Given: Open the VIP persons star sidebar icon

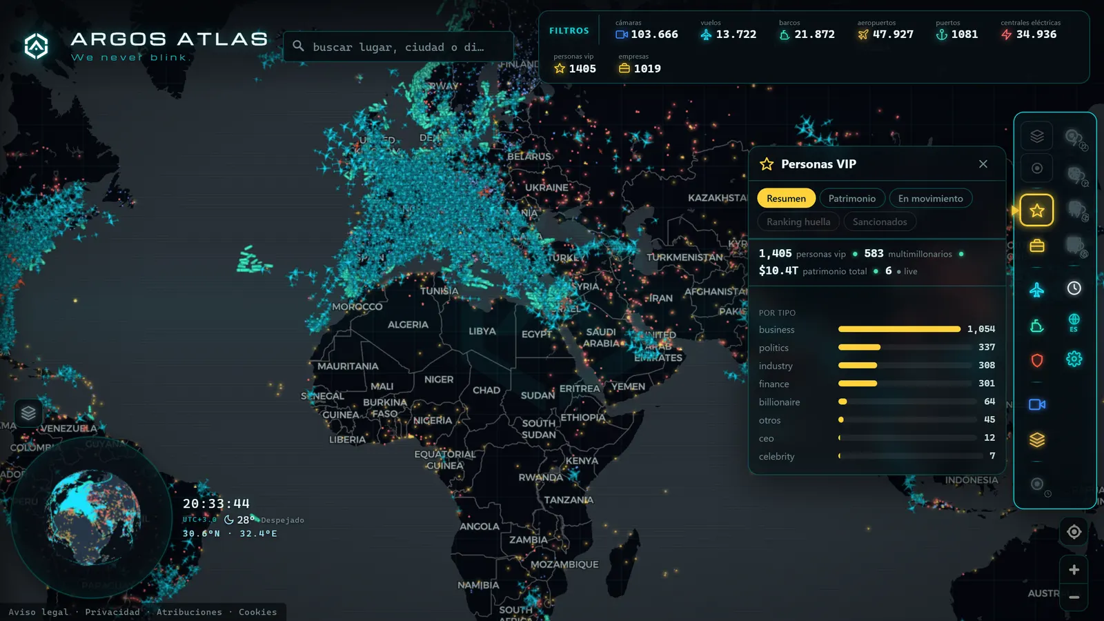Looking at the screenshot, I should [x=1036, y=210].
